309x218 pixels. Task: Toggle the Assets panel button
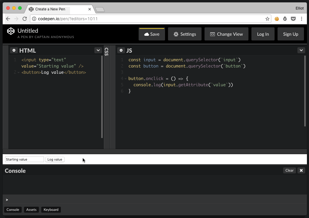coord(31,210)
